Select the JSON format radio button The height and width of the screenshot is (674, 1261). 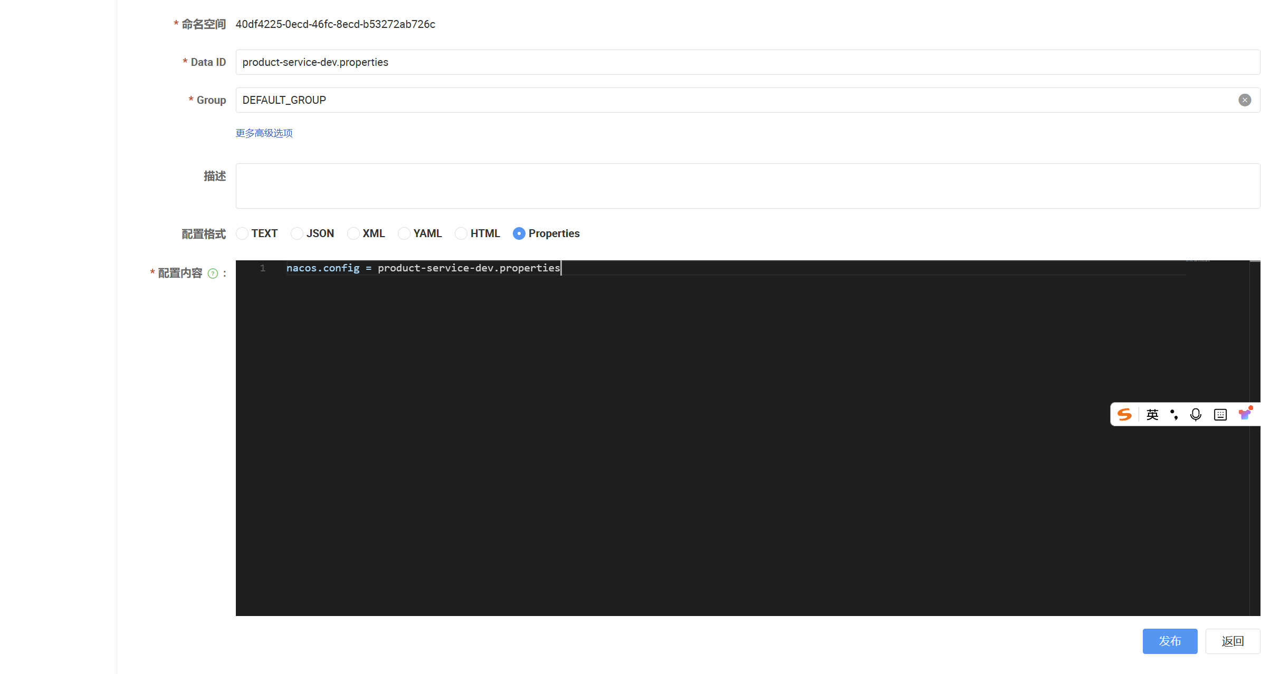coord(297,233)
